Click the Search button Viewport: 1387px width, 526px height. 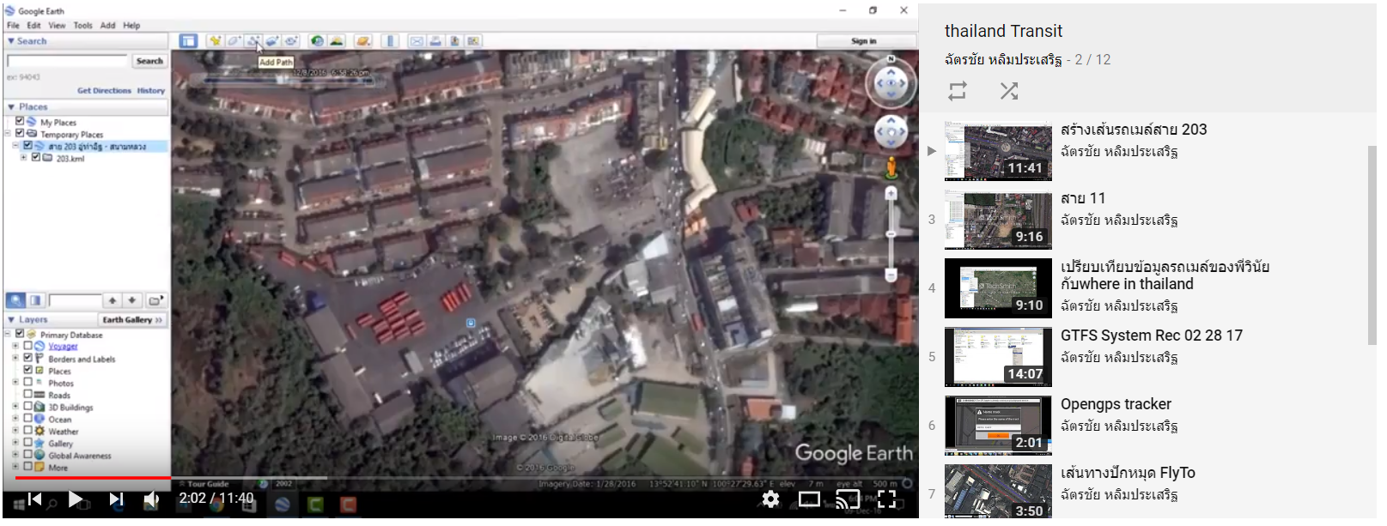coord(149,61)
